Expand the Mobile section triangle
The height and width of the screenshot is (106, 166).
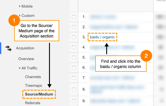19,6
